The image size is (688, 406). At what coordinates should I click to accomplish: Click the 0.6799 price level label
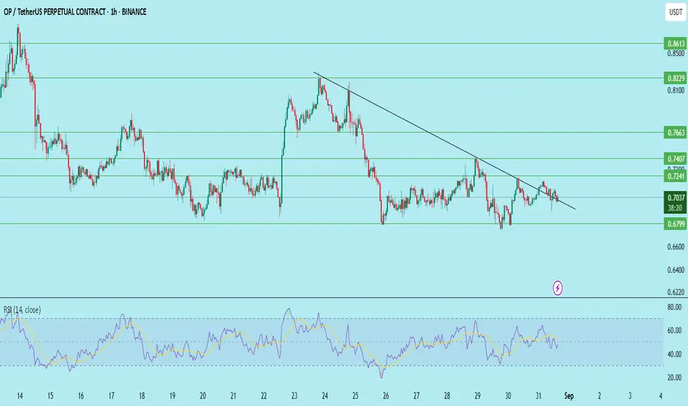(x=675, y=224)
